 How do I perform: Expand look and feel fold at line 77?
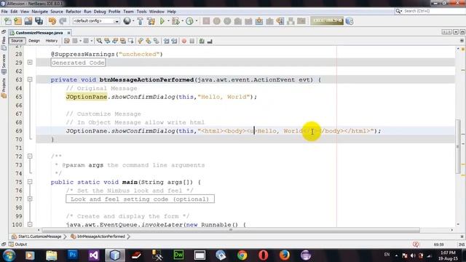click(x=30, y=199)
